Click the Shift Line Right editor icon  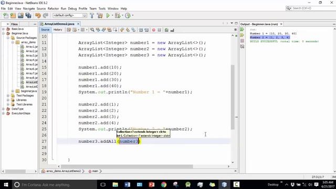[146, 30]
